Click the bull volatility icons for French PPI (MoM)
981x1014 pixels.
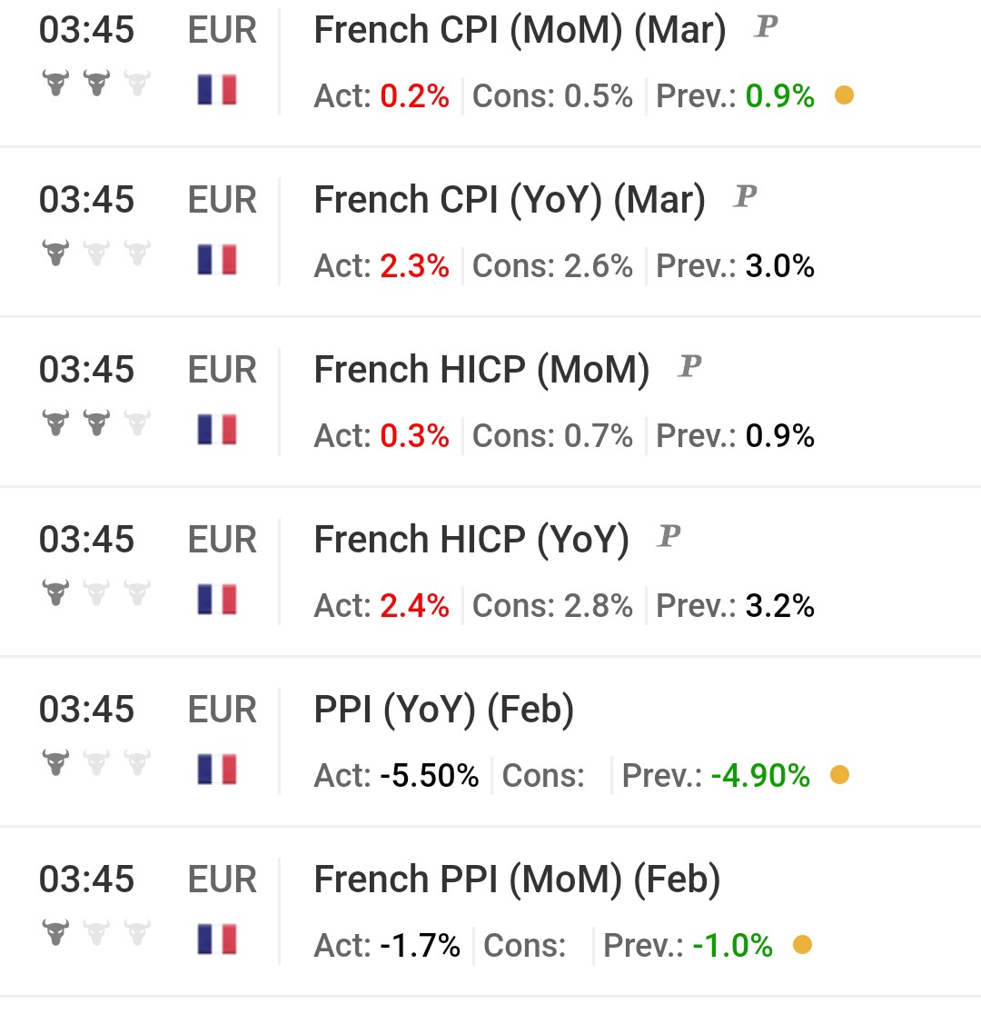pos(96,932)
